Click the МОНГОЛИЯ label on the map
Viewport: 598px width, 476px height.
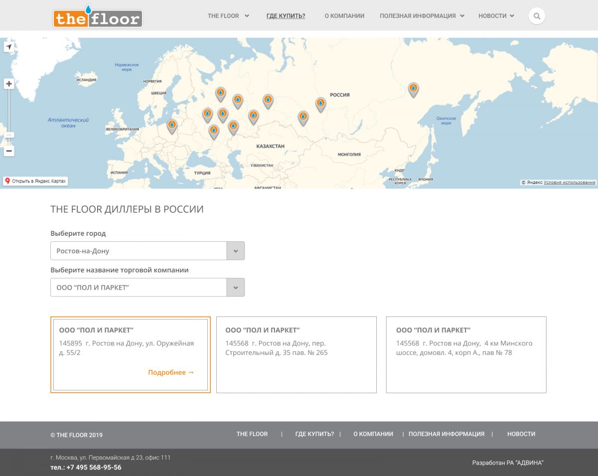[x=349, y=155]
